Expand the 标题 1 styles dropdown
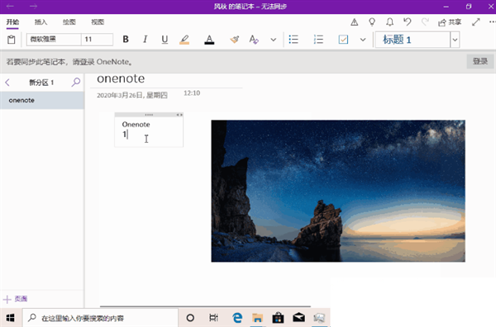 coord(455,40)
